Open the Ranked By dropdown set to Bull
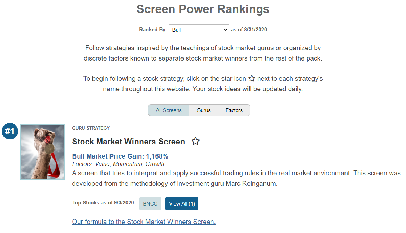406x233 pixels. coord(199,30)
